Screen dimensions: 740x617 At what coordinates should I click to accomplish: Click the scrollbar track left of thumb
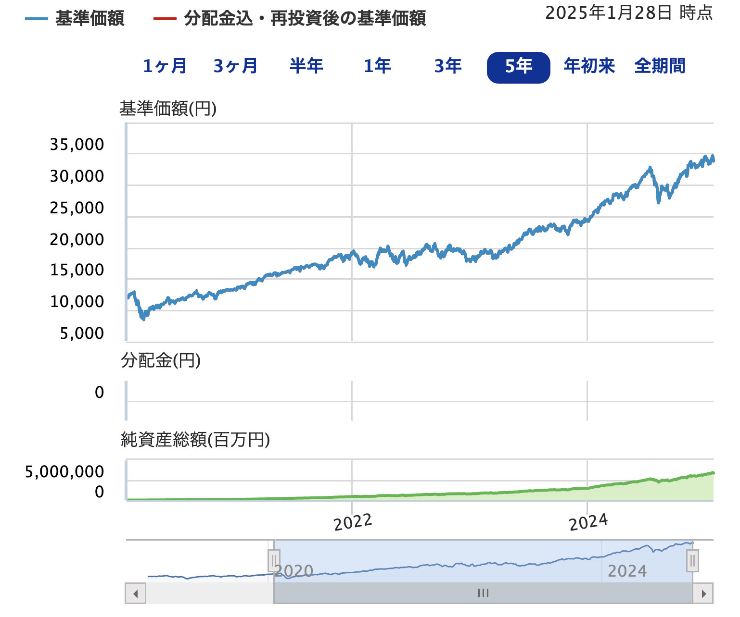point(209,593)
